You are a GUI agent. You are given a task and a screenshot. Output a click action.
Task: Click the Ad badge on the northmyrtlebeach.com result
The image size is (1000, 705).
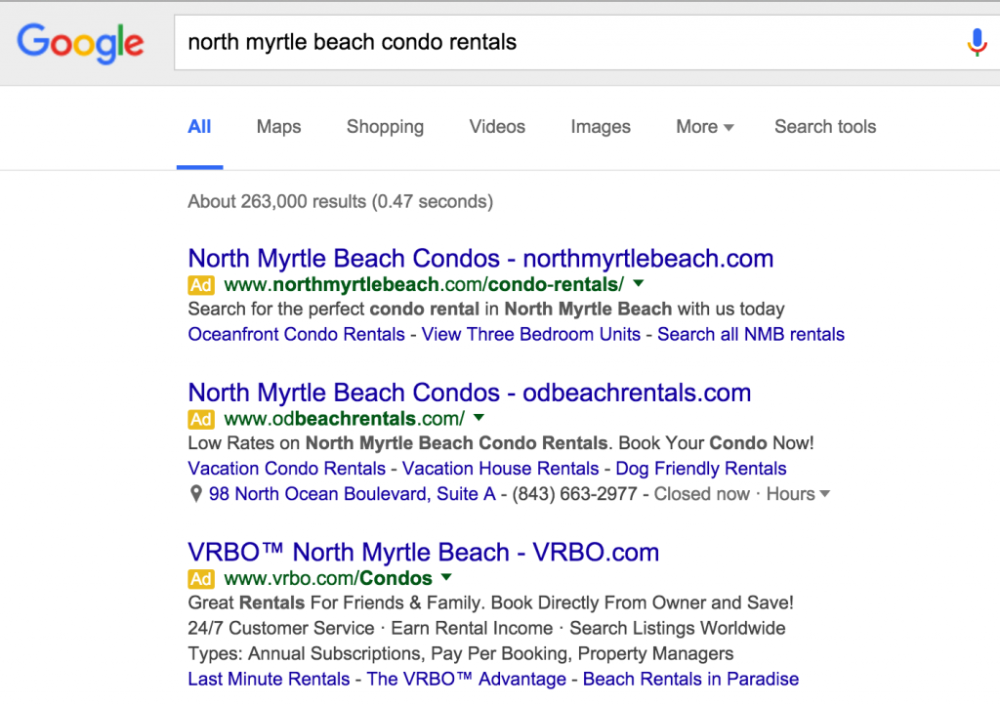[200, 285]
